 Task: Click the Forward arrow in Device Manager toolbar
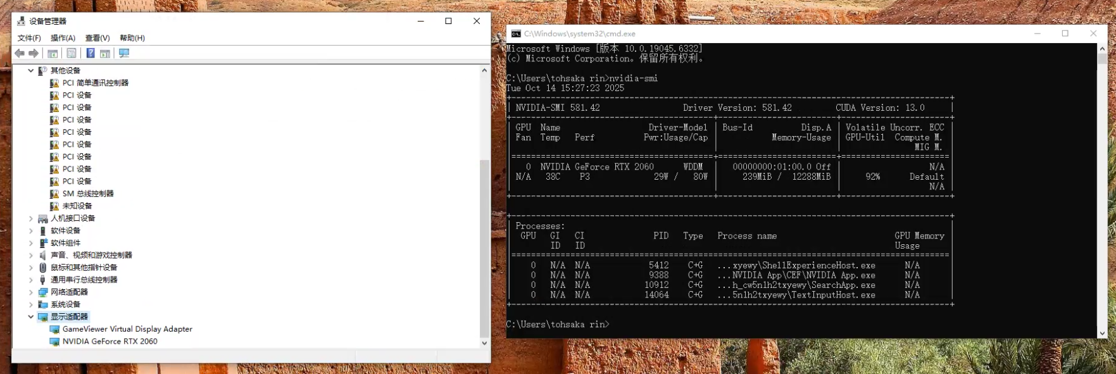point(34,54)
